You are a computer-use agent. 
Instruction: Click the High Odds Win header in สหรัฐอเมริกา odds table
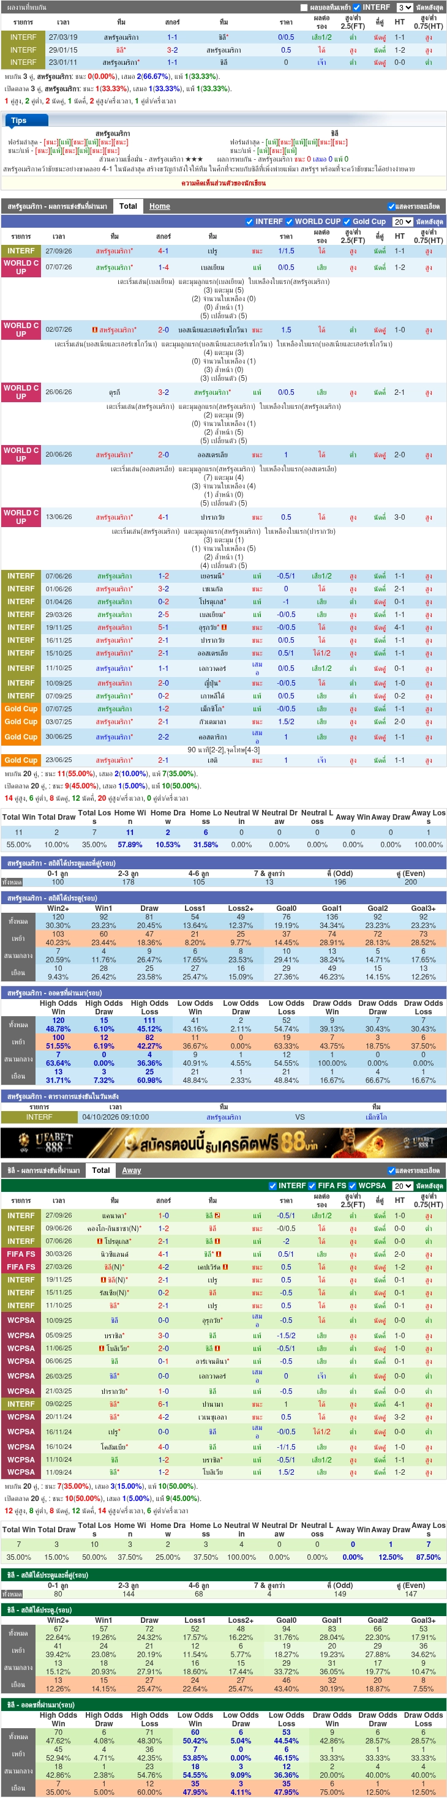[58, 1008]
